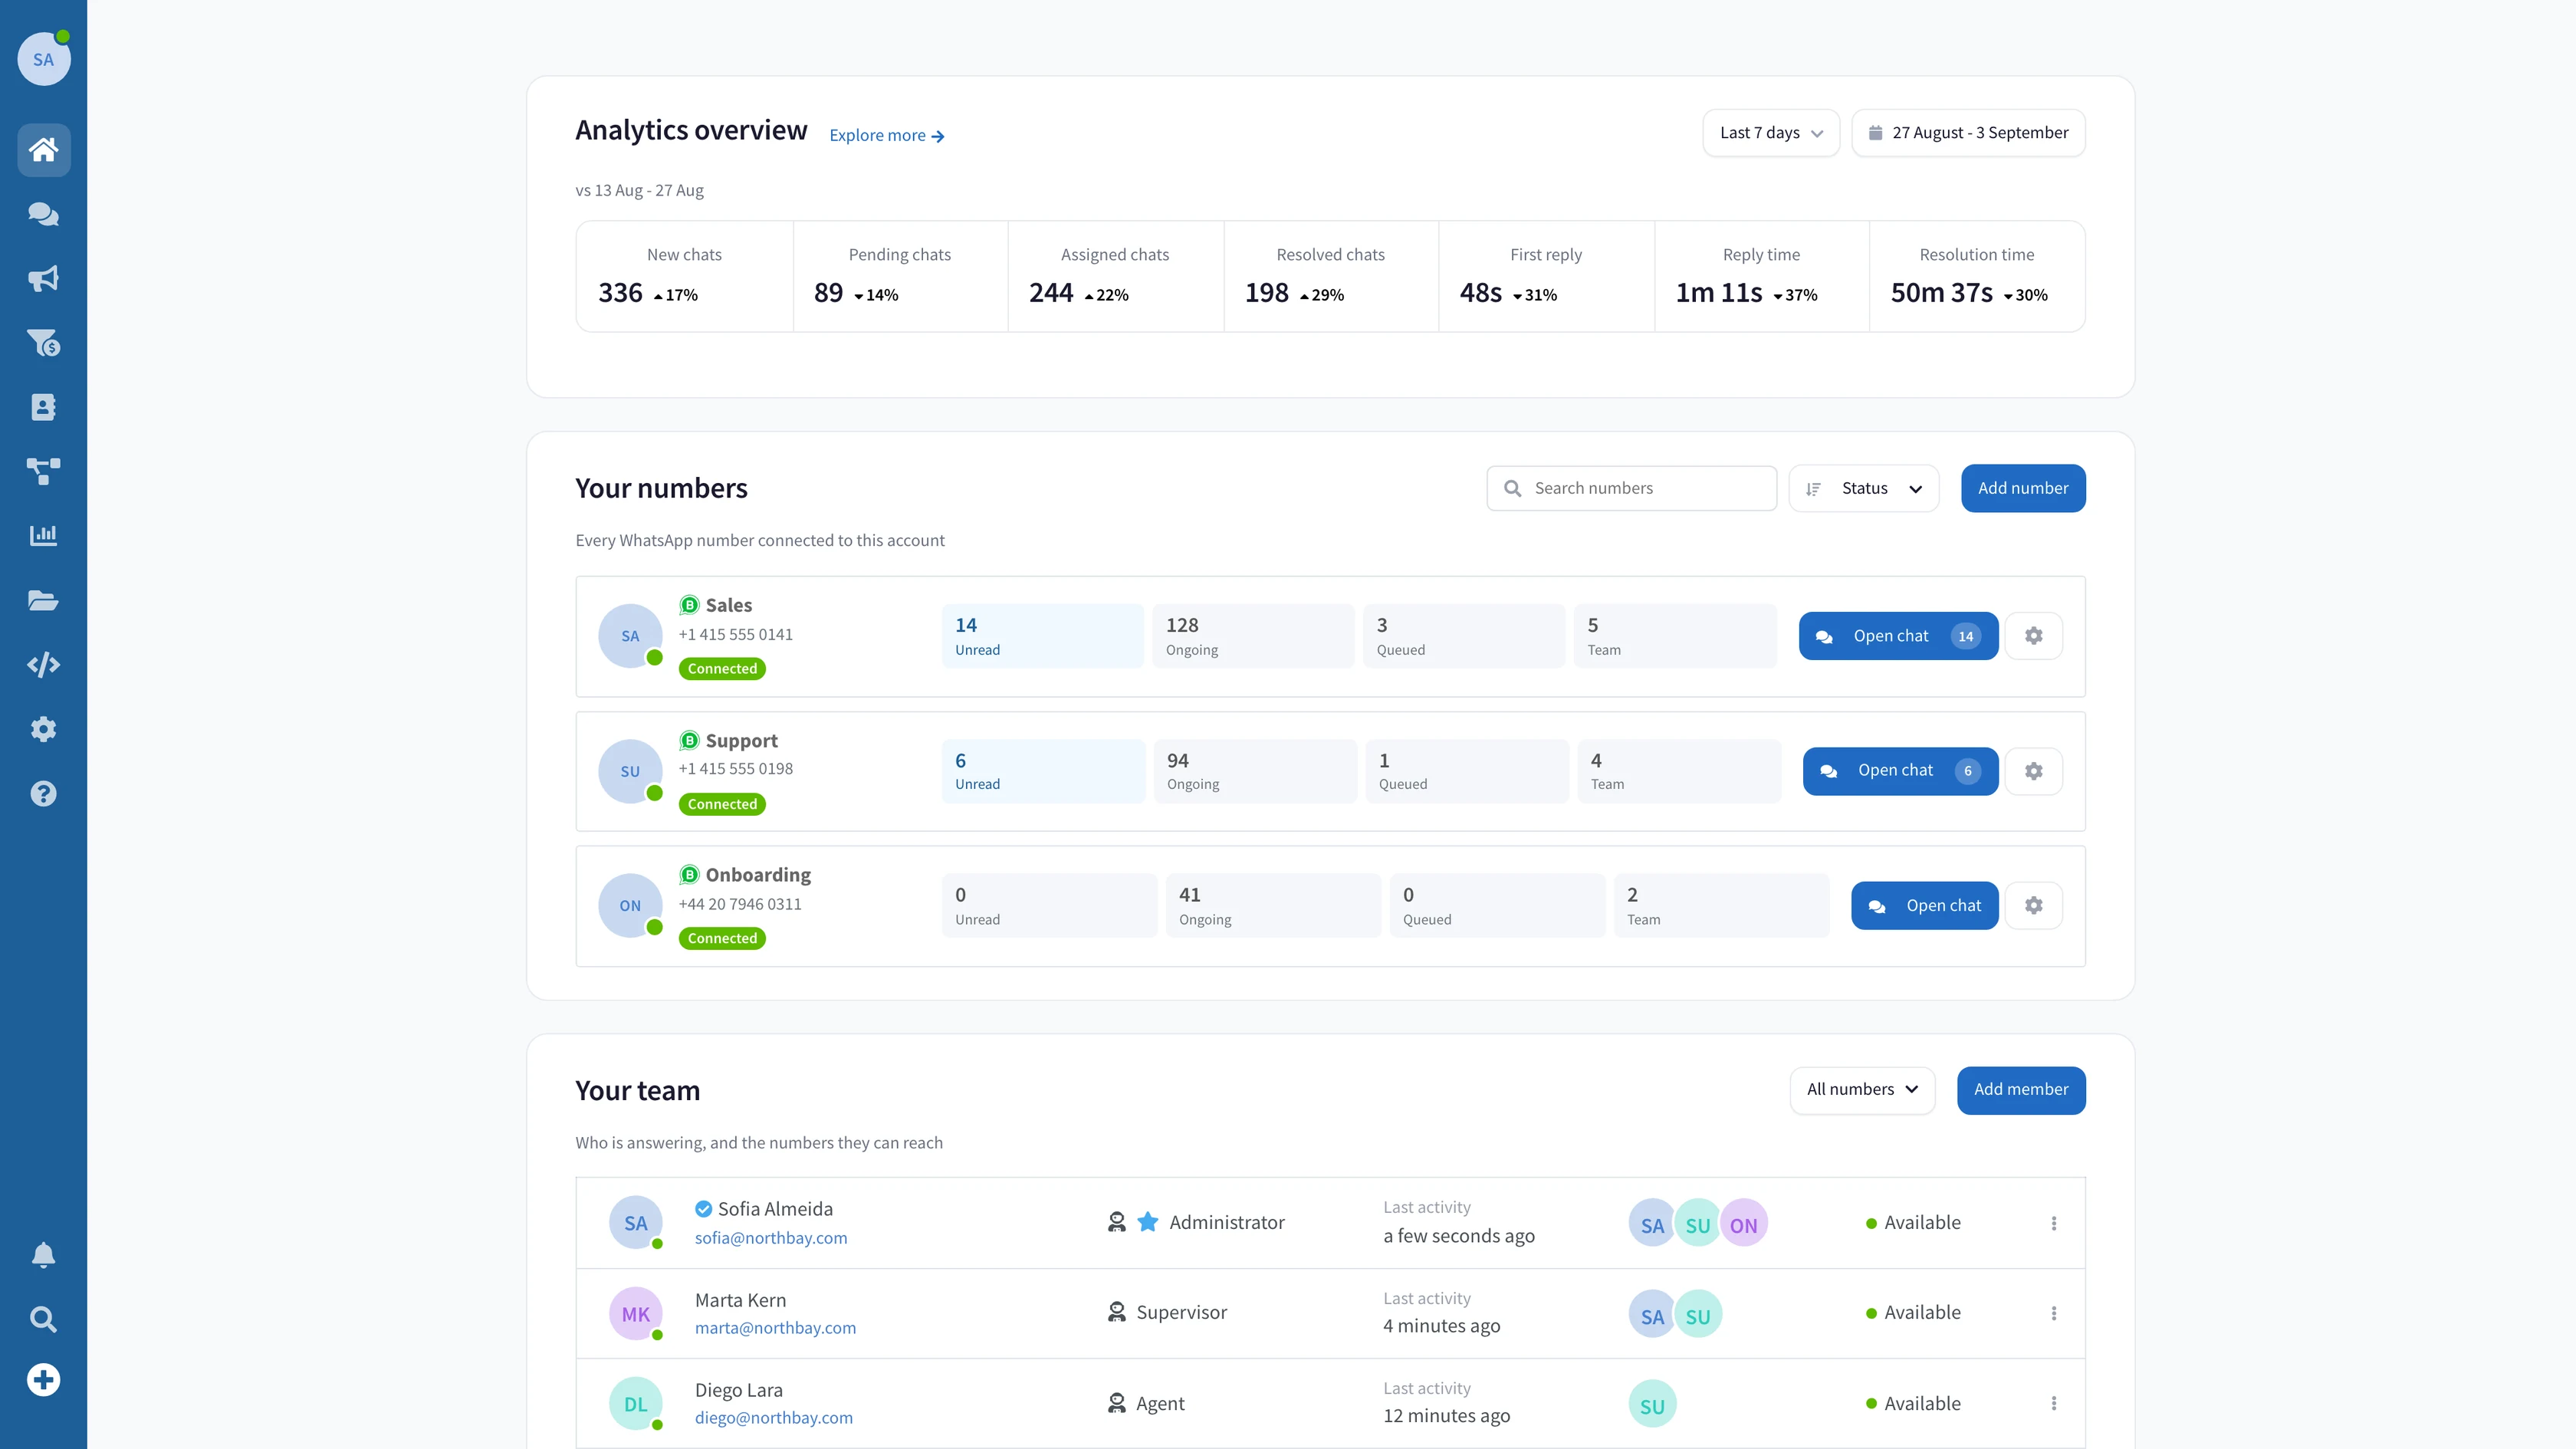Click sofia@northbay.com email link

point(771,1238)
